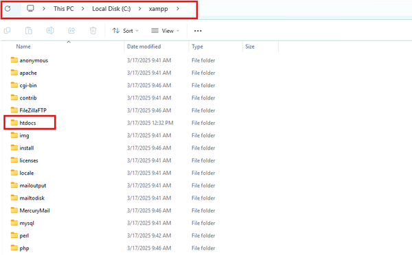Select the img folder icon

pyautogui.click(x=14, y=135)
